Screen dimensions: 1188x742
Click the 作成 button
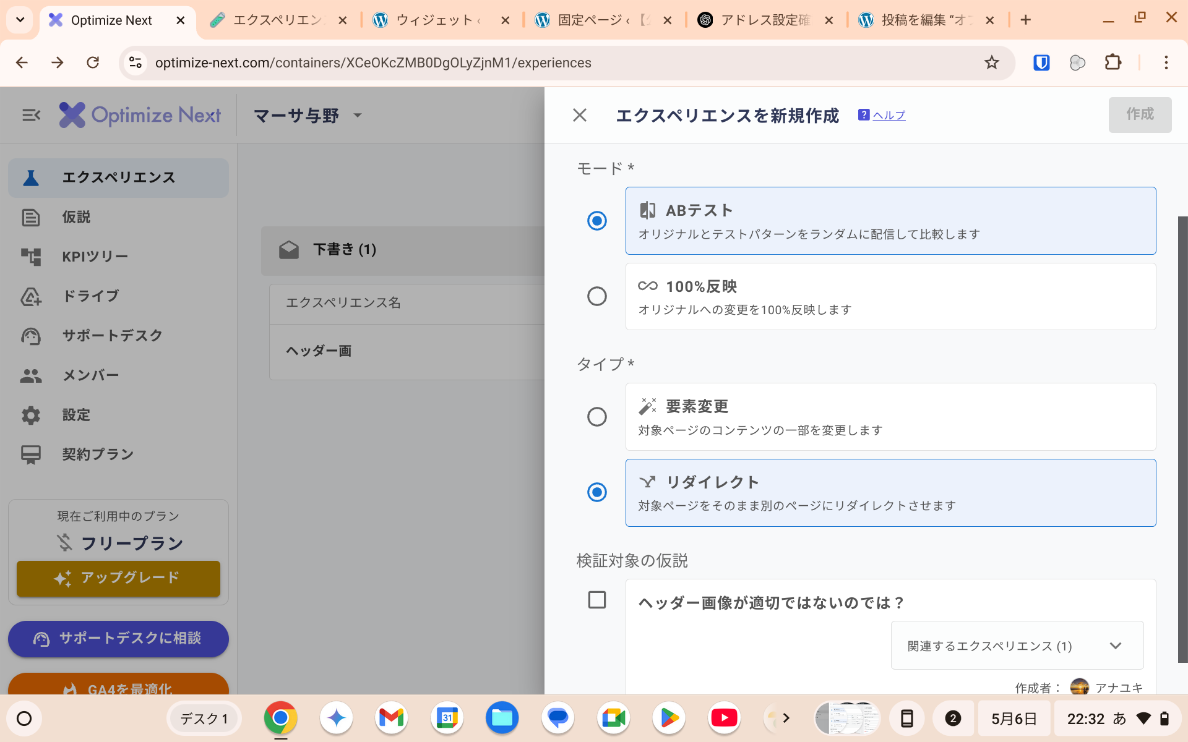point(1140,114)
